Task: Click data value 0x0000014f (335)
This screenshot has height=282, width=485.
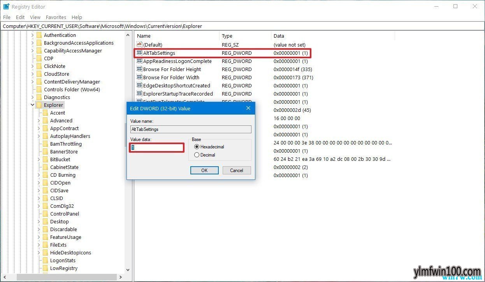Action: pos(293,69)
